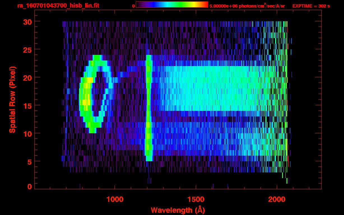This screenshot has width=344, height=215.
Task: Click the vertical green emission line near 1216 Å
Action: click(149, 108)
